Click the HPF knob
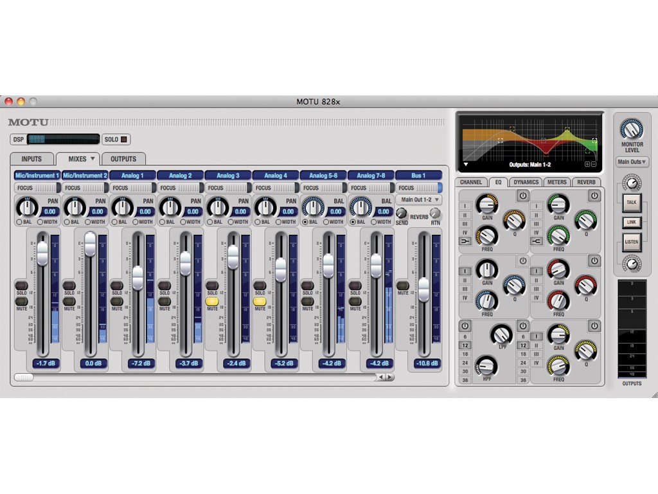 pyautogui.click(x=486, y=367)
